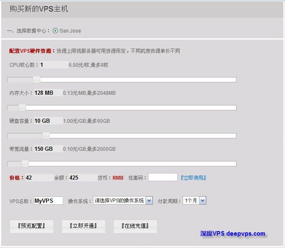The image size is (285, 248).
Task: Focus the VPS名称 field containing MyVPS
Action: pos(49,201)
